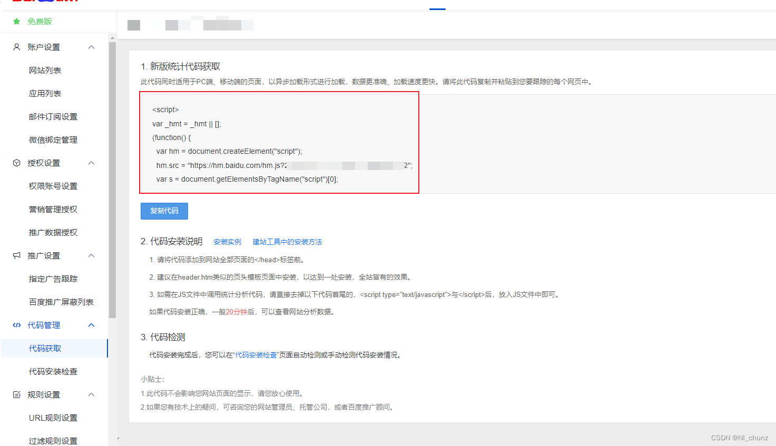
Task: Select 营销管理授权 menu item
Action: click(x=53, y=209)
